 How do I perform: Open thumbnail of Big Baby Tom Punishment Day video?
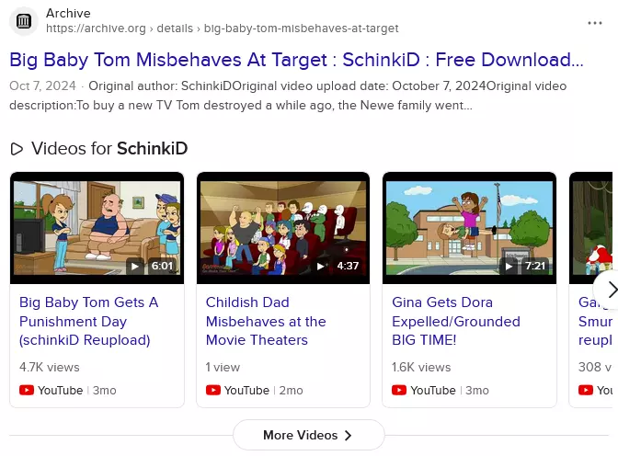pos(97,228)
